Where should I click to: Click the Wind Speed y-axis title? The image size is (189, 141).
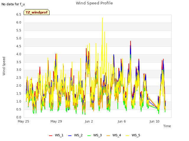(4, 66)
